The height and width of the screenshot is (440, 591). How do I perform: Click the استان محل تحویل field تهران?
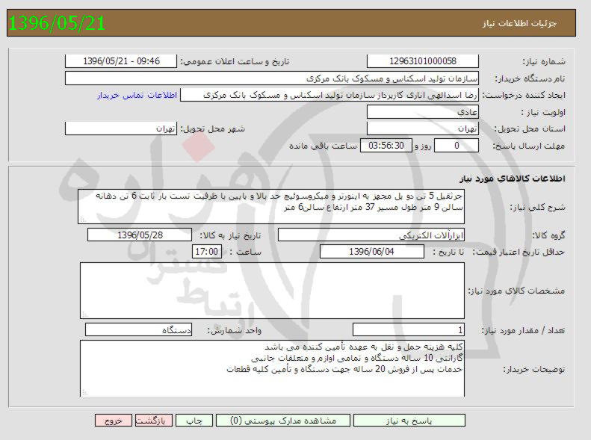pyautogui.click(x=423, y=128)
